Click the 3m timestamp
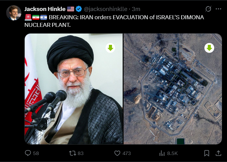Image resolution: width=227 pixels, height=162 pixels. tap(136, 9)
